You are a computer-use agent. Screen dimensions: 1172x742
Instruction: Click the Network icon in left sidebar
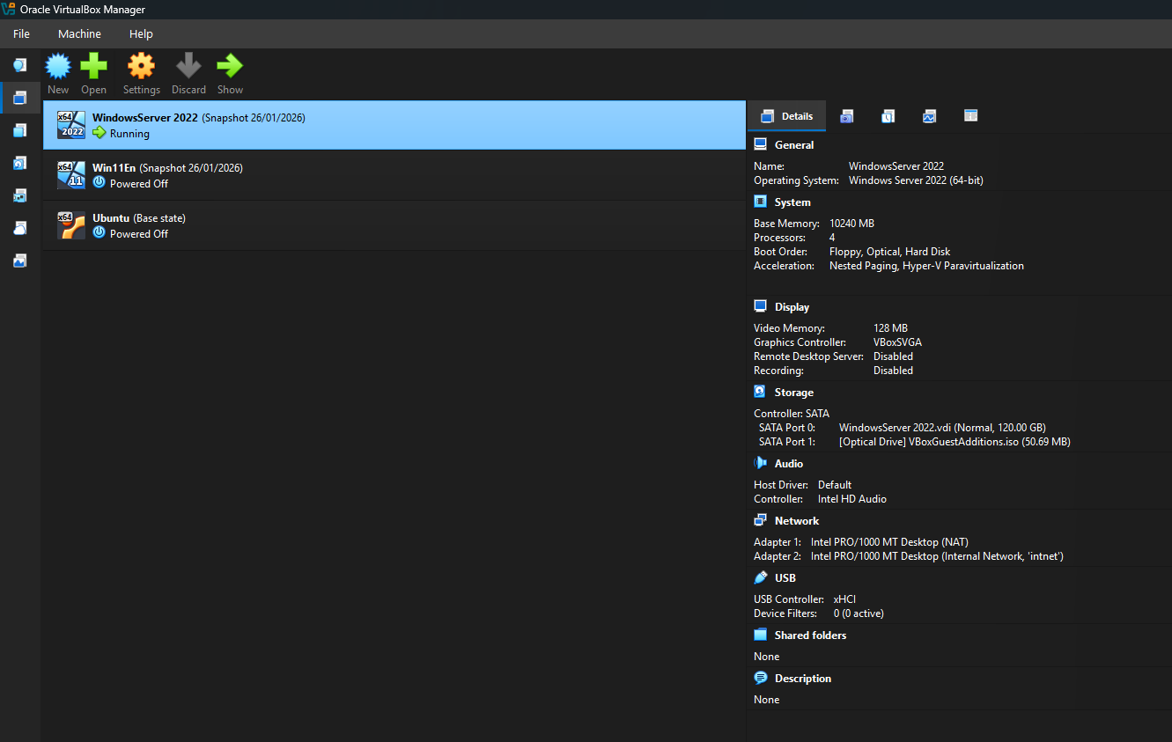point(19,195)
